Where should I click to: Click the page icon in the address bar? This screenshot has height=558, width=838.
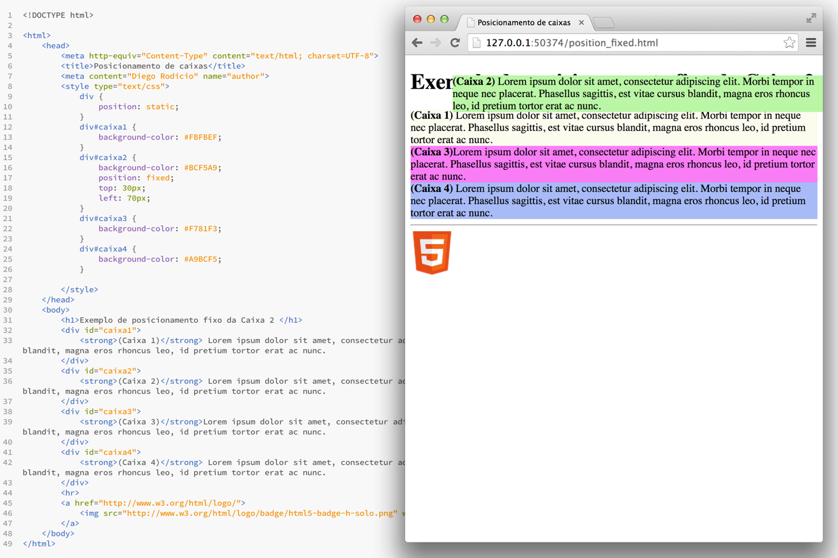coord(476,43)
